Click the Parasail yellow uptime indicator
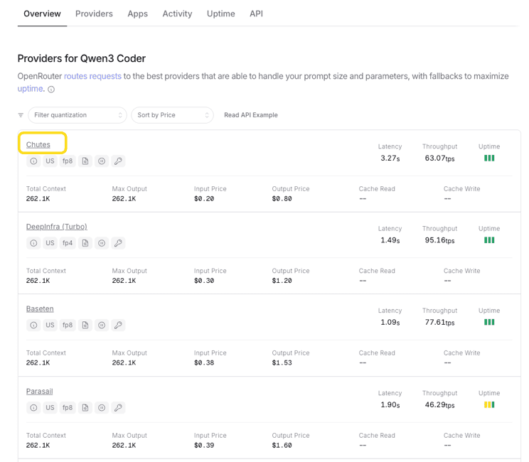The width and height of the screenshot is (529, 462). [489, 404]
